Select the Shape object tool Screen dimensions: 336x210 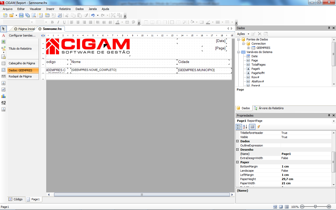(x=3, y=49)
